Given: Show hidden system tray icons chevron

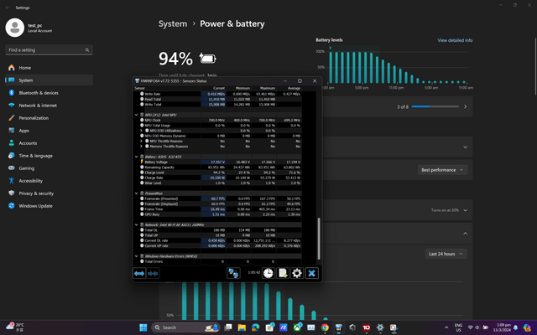Looking at the screenshot, I should pyautogui.click(x=446, y=327).
